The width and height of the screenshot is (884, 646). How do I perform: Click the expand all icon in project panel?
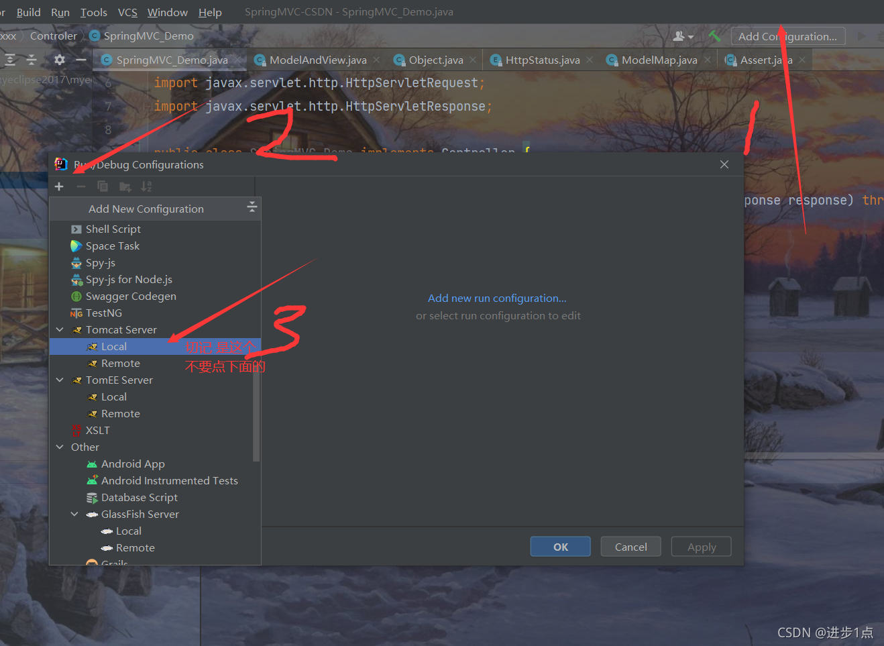click(x=10, y=60)
